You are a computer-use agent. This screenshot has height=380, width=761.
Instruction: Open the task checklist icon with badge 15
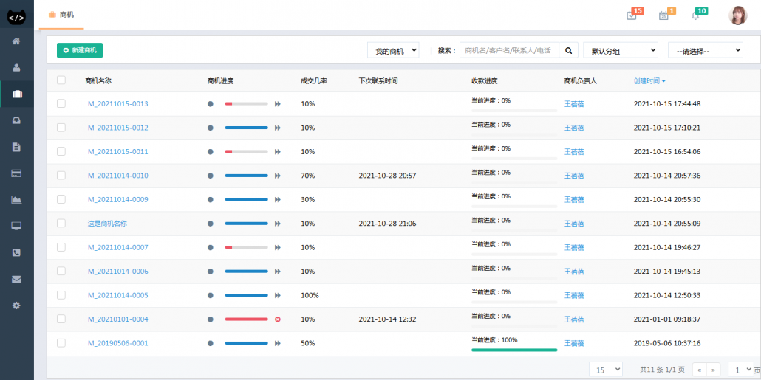pos(632,15)
